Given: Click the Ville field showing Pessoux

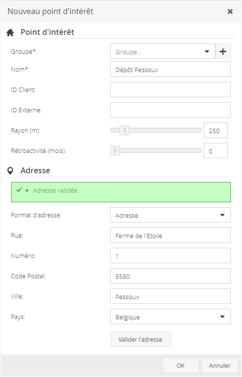Looking at the screenshot, I should [x=170, y=296].
